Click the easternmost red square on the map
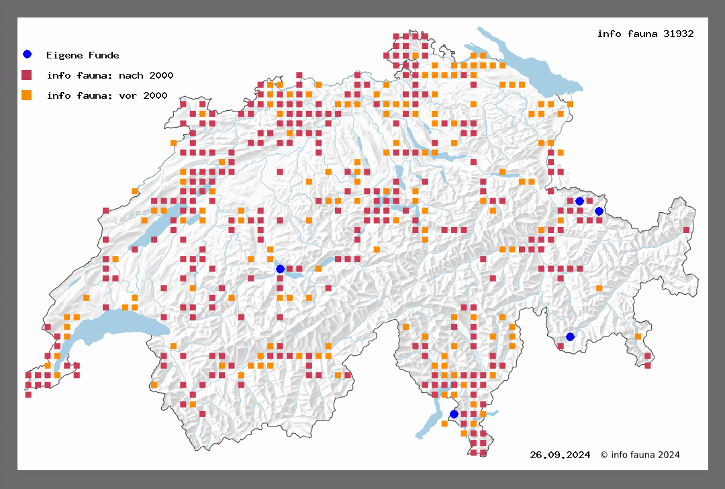The height and width of the screenshot is (489, 725). 686,230
